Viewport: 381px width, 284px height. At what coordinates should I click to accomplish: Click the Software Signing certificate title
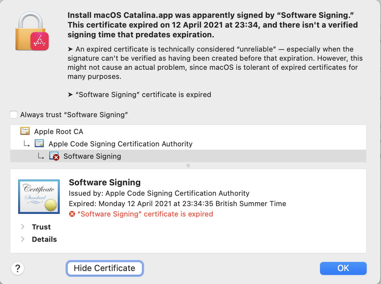(x=105, y=182)
